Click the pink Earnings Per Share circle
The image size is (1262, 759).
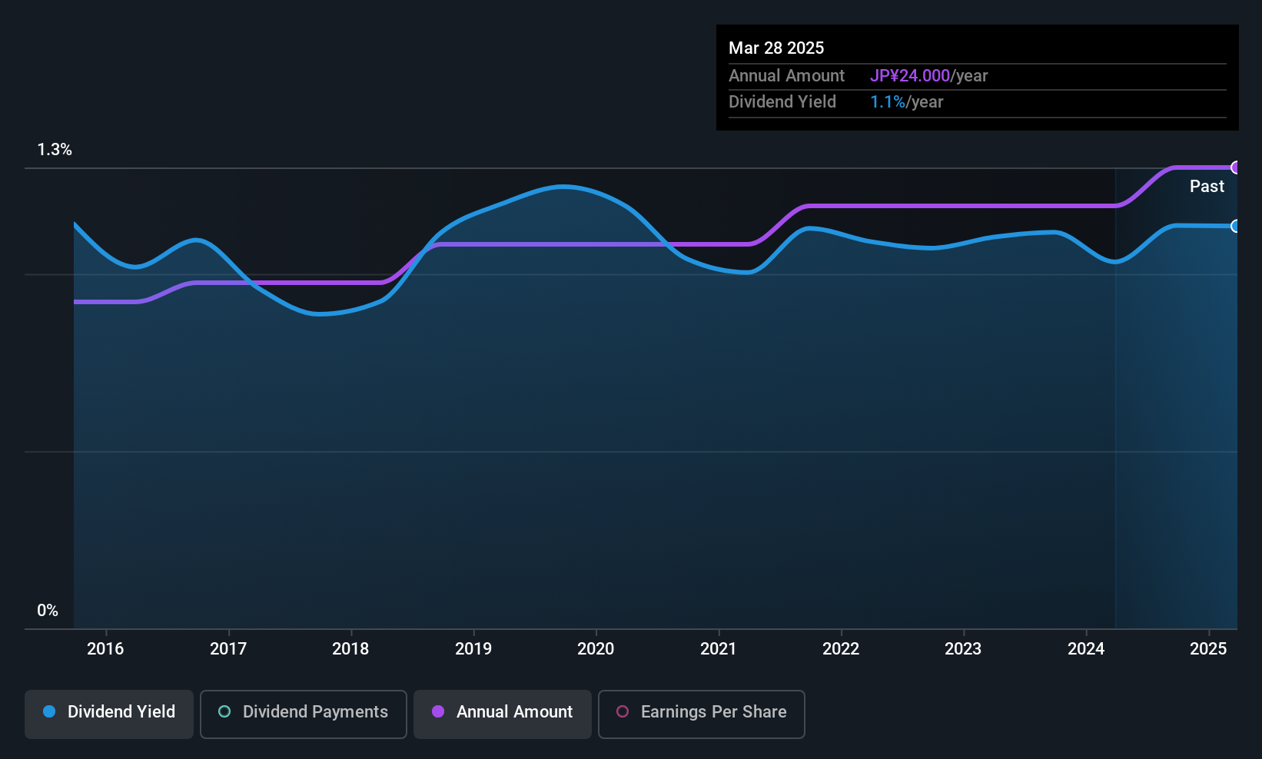tap(623, 711)
